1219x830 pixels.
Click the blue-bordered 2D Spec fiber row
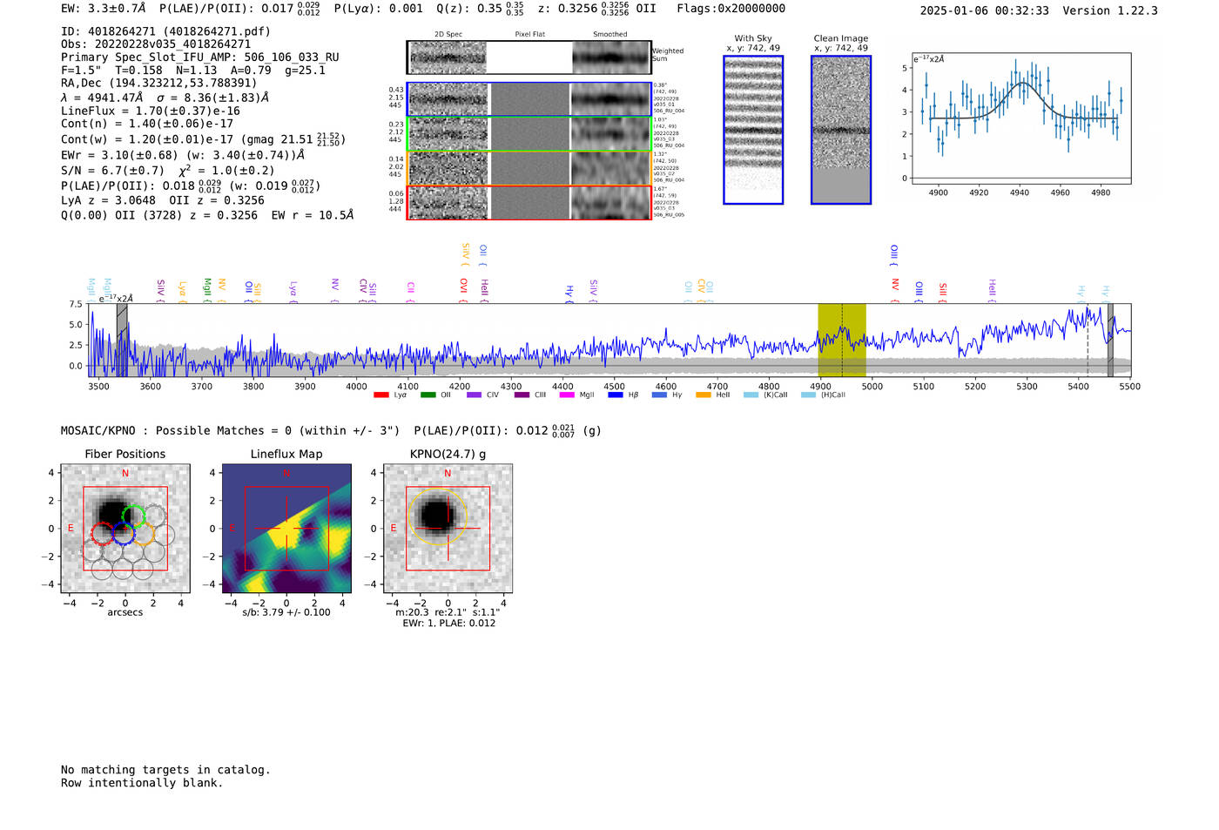(448, 99)
